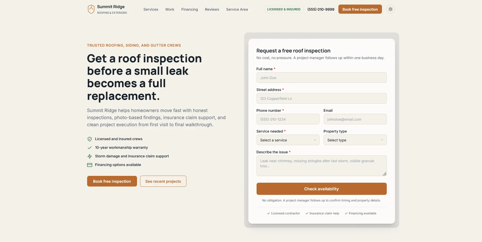Open the Reviews nav link
The height and width of the screenshot is (242, 482).
(x=212, y=9)
